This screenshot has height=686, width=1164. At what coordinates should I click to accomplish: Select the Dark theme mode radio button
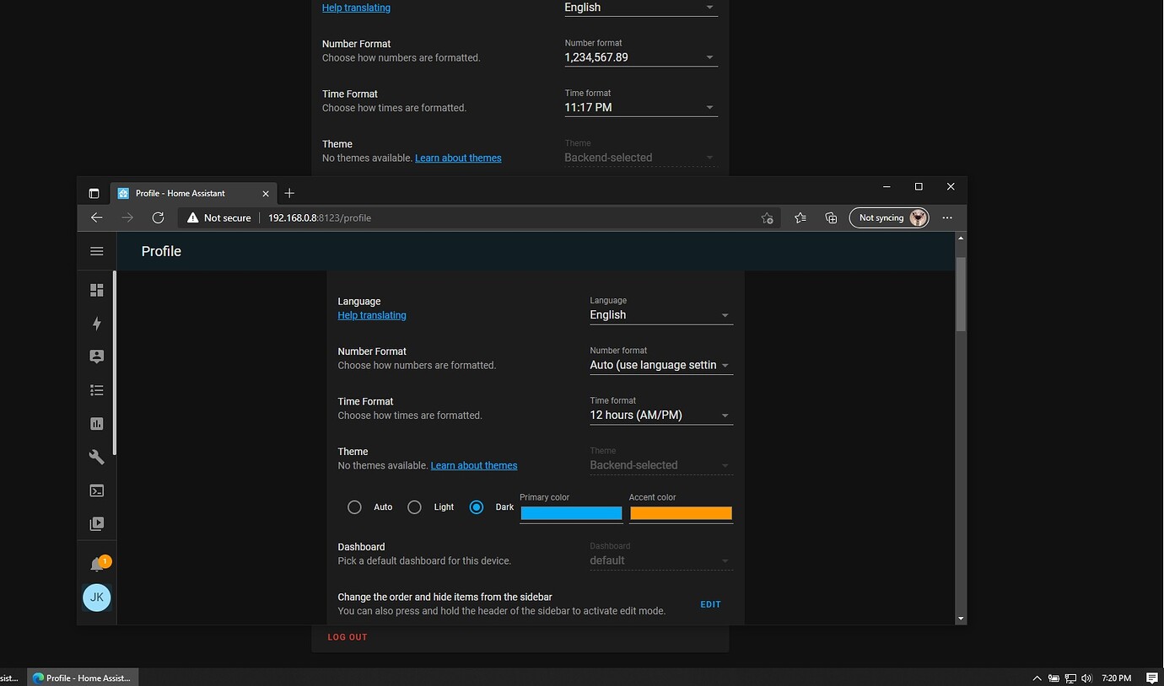pyautogui.click(x=477, y=507)
